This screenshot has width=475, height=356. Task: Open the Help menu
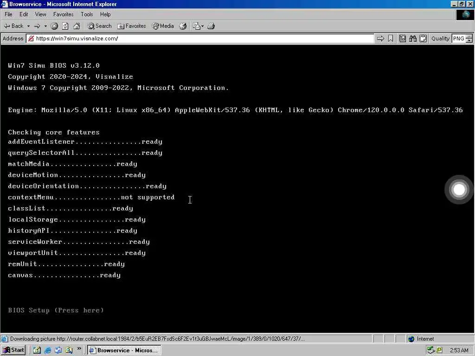[x=105, y=14]
